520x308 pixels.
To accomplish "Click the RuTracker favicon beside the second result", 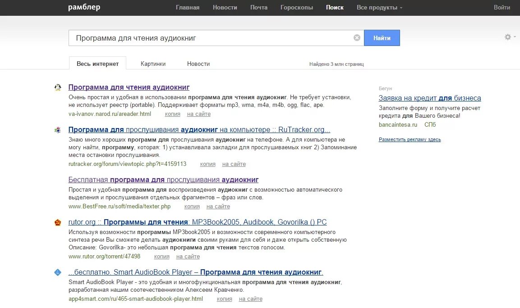I will tap(58, 130).
